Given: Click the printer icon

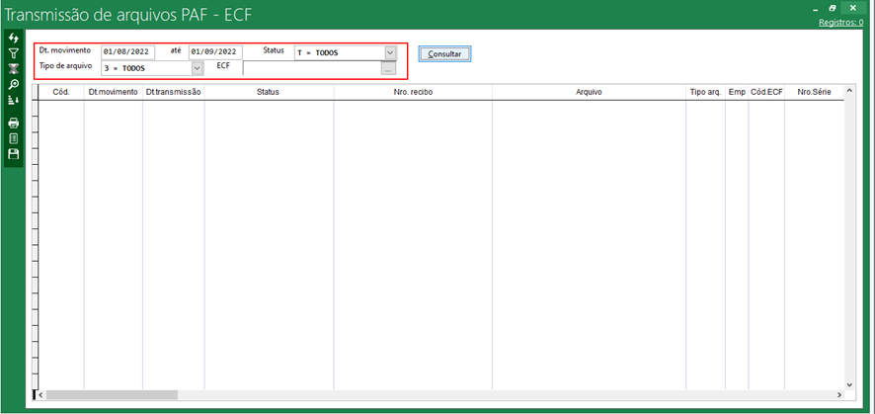Looking at the screenshot, I should 14,124.
